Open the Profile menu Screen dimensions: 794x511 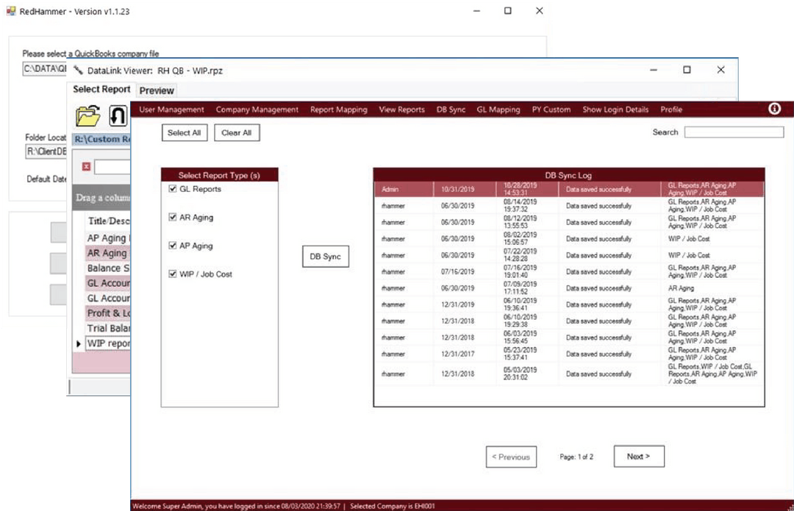coord(671,109)
